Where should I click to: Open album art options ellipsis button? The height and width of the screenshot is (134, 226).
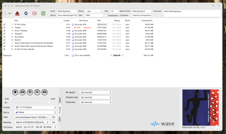(x=217, y=128)
